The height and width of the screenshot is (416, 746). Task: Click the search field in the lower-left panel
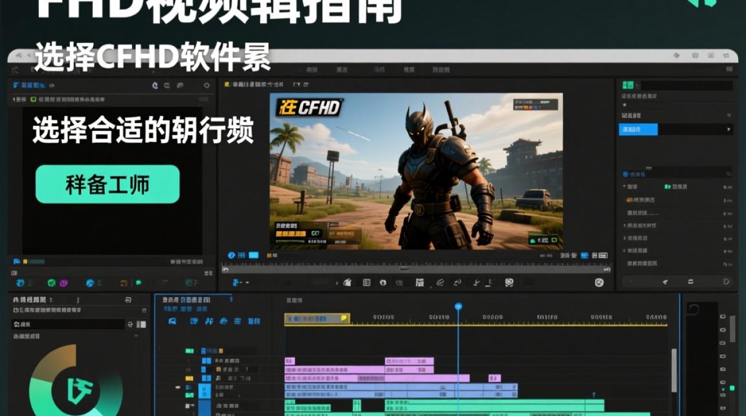point(68,324)
